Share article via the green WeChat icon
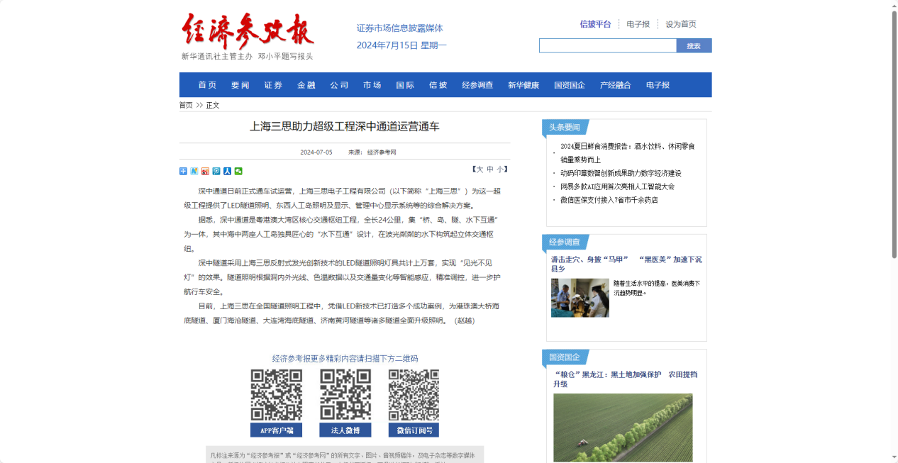 tap(238, 171)
